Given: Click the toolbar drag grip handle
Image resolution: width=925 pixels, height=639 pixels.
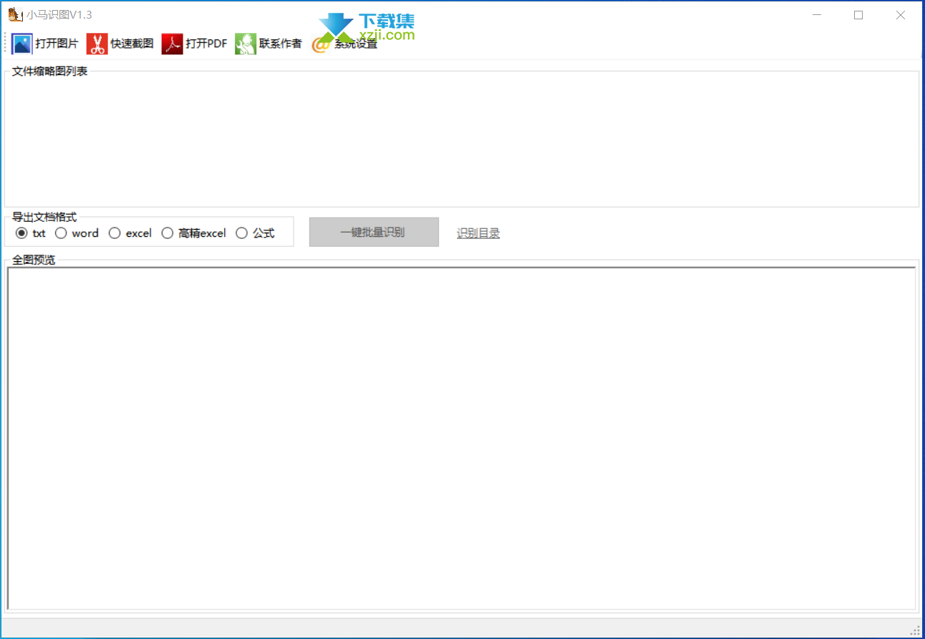Looking at the screenshot, I should click(6, 44).
